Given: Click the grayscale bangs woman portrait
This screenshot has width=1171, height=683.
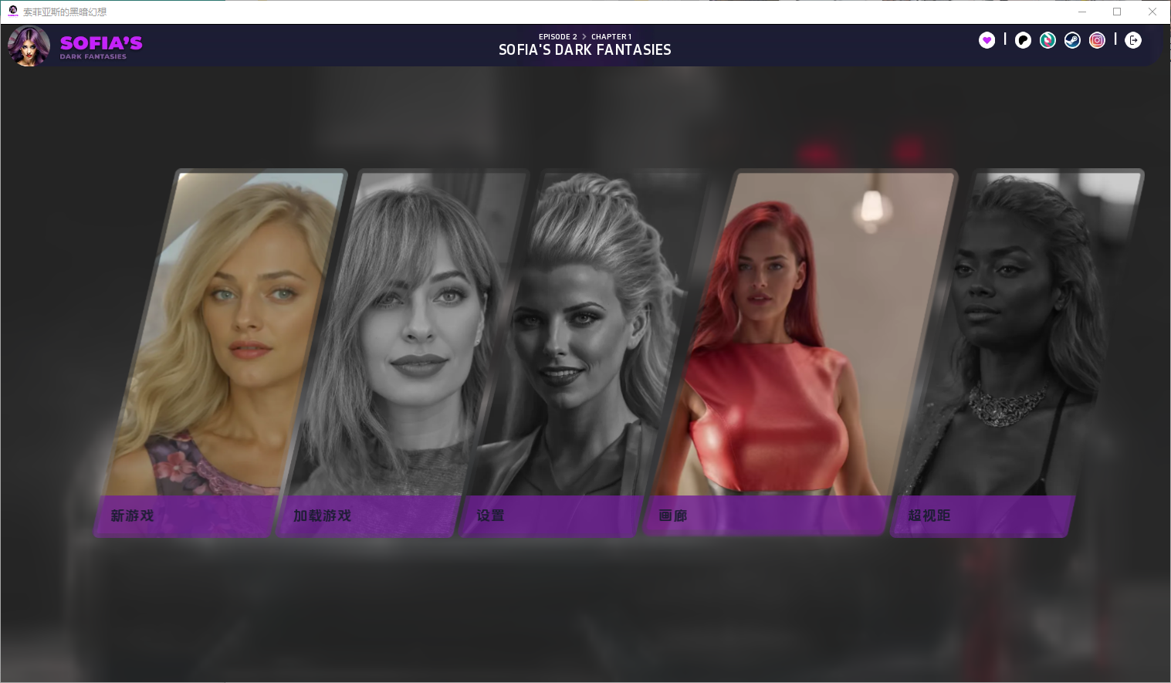Looking at the screenshot, I should point(401,332).
